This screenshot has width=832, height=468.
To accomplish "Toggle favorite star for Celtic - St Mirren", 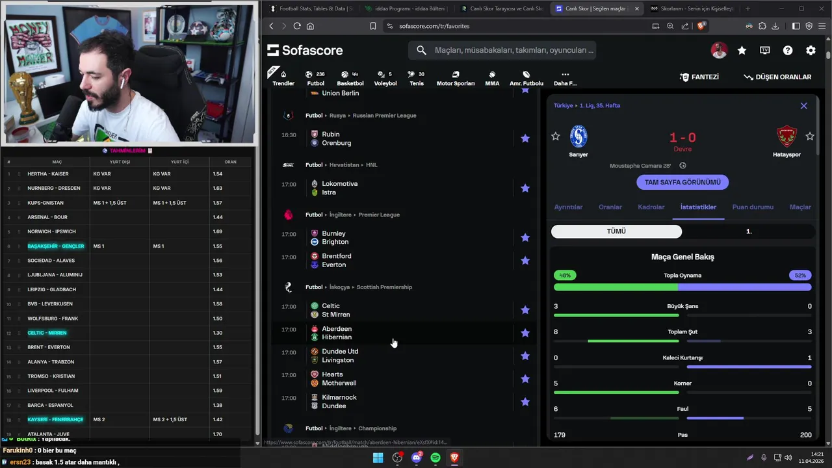I will [x=525, y=310].
